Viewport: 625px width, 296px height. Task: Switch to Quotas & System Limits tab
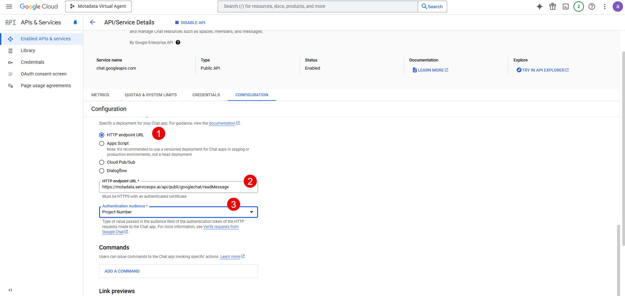coord(151,95)
